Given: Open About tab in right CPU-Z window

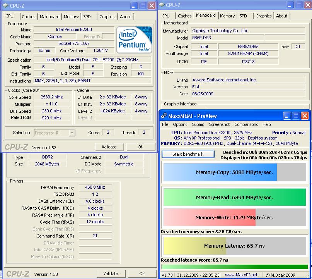Looking at the screenshot, I should 281,16.
